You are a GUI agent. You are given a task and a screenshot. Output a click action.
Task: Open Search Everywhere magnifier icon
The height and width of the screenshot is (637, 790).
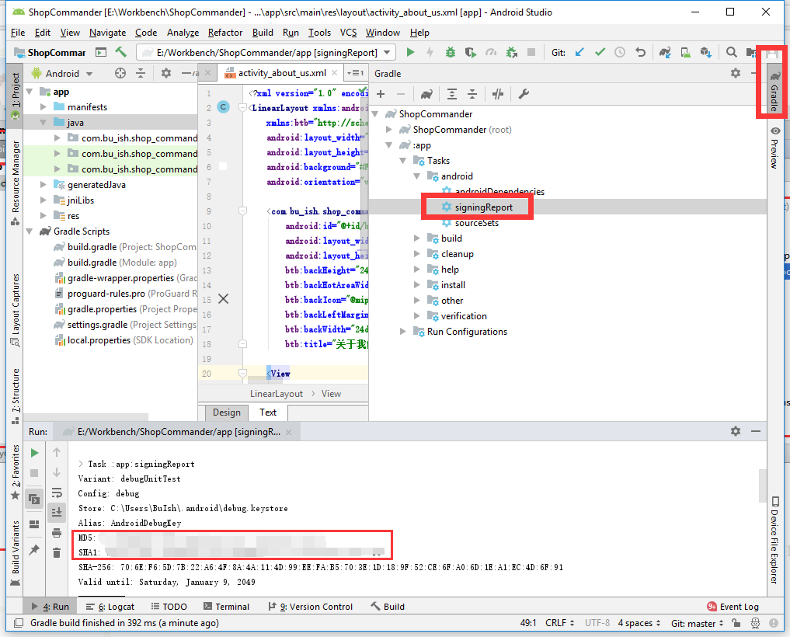[731, 52]
